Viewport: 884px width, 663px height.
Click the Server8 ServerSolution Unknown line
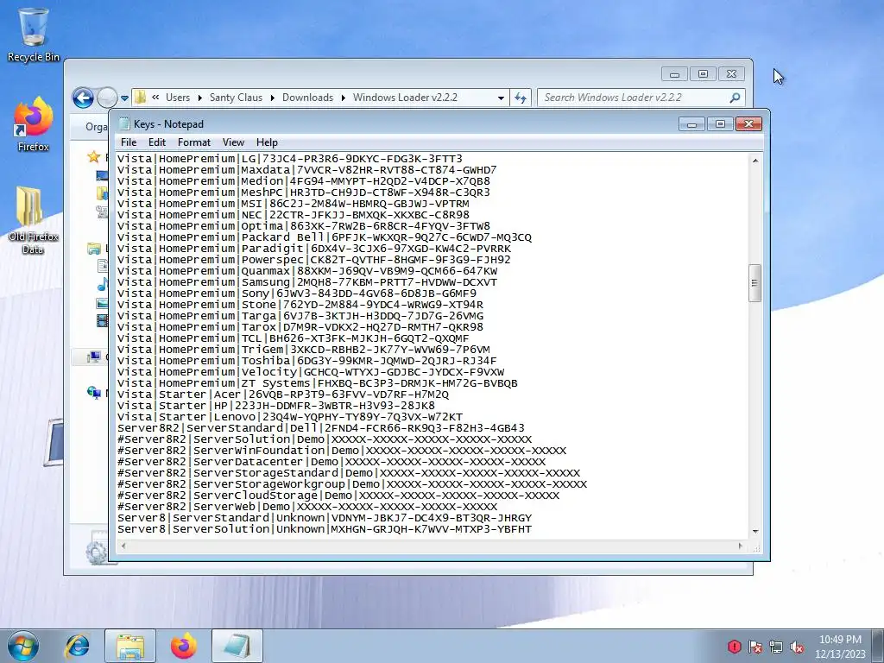325,529
